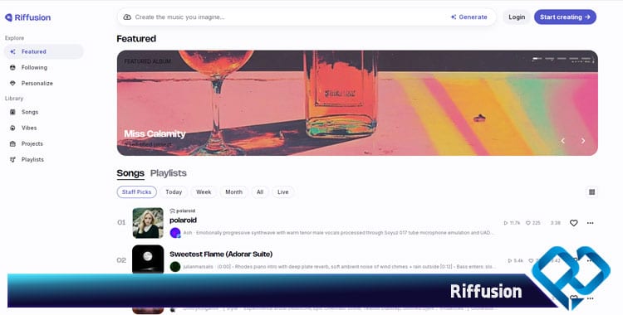Screen dimensions: 623x315
Task: Click the Start creating button
Action: coord(565,17)
